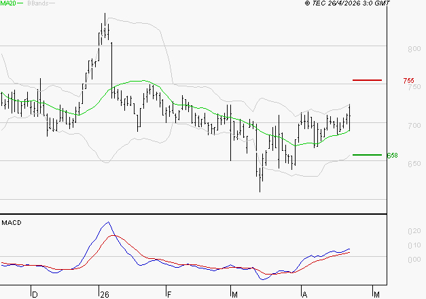
Task: Click the 26 year label on time axis
Action: pyautogui.click(x=105, y=295)
